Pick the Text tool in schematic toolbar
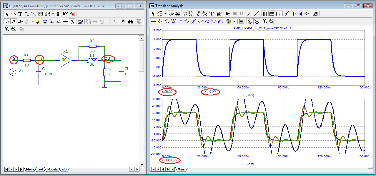 (20, 14)
